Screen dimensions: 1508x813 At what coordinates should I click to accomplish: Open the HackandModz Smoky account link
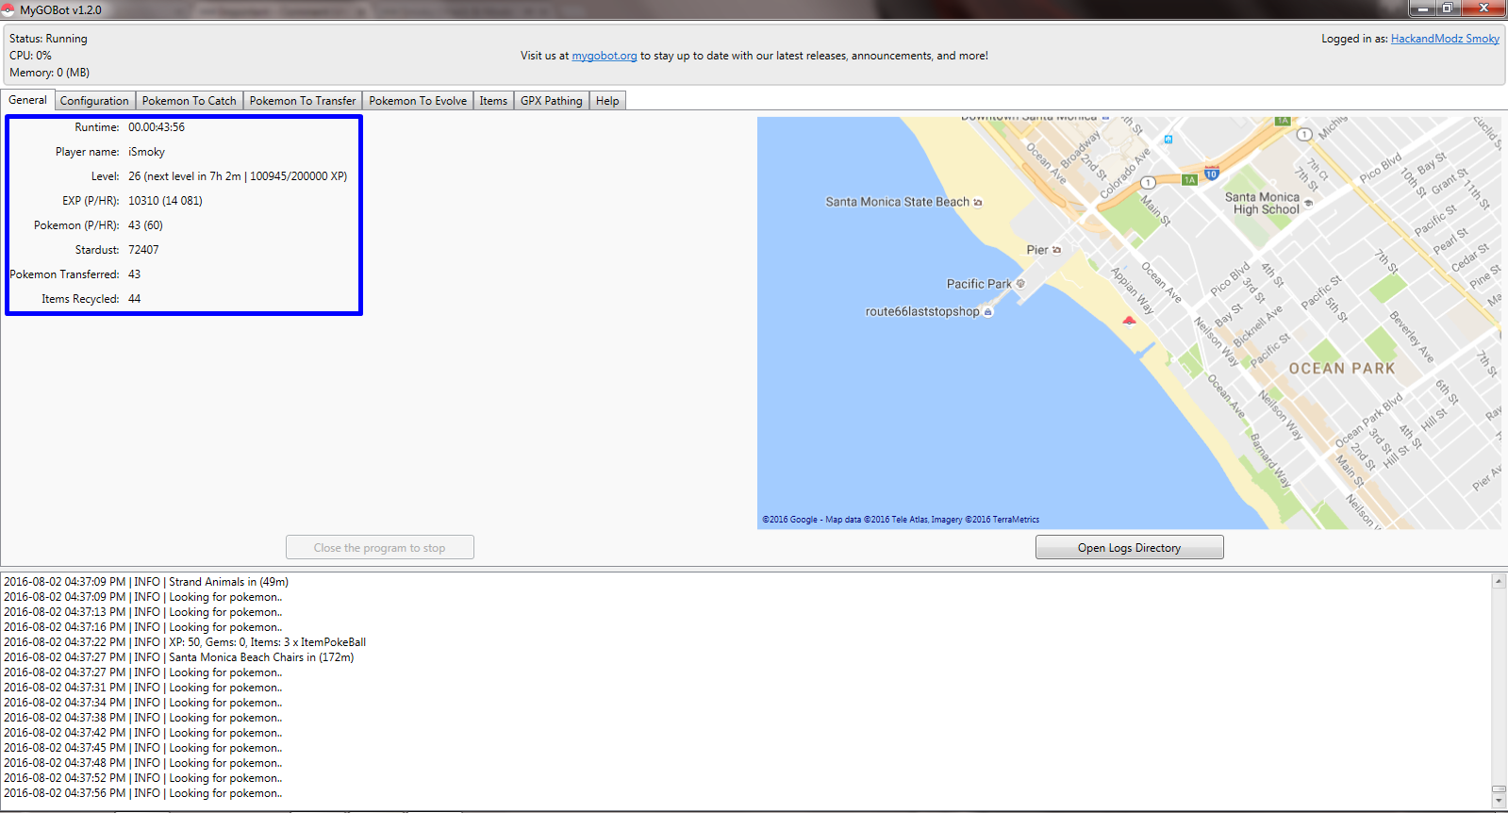pos(1445,39)
